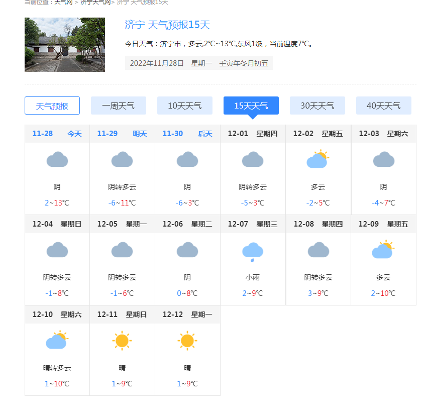Click the -1~6℃ temperature text

(122, 293)
